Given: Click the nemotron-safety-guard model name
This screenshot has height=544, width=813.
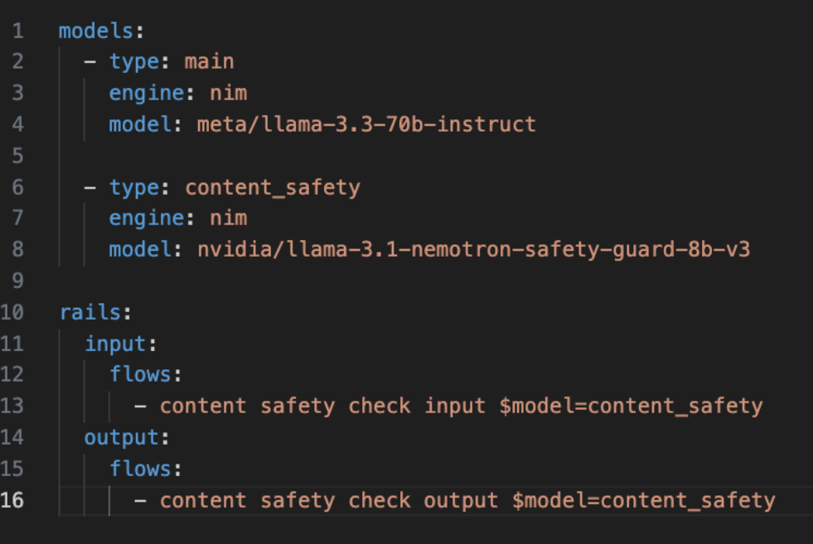Looking at the screenshot, I should click(474, 250).
